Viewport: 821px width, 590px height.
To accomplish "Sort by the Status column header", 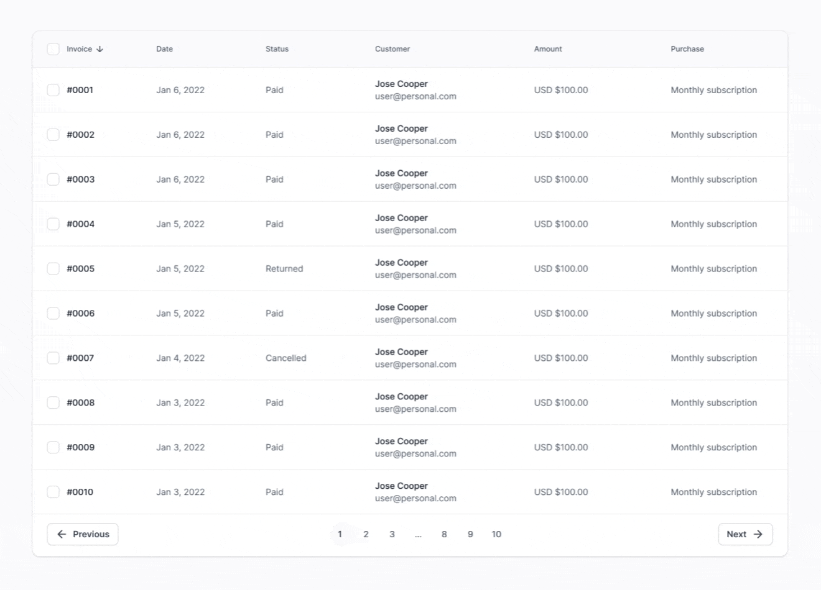I will point(277,49).
